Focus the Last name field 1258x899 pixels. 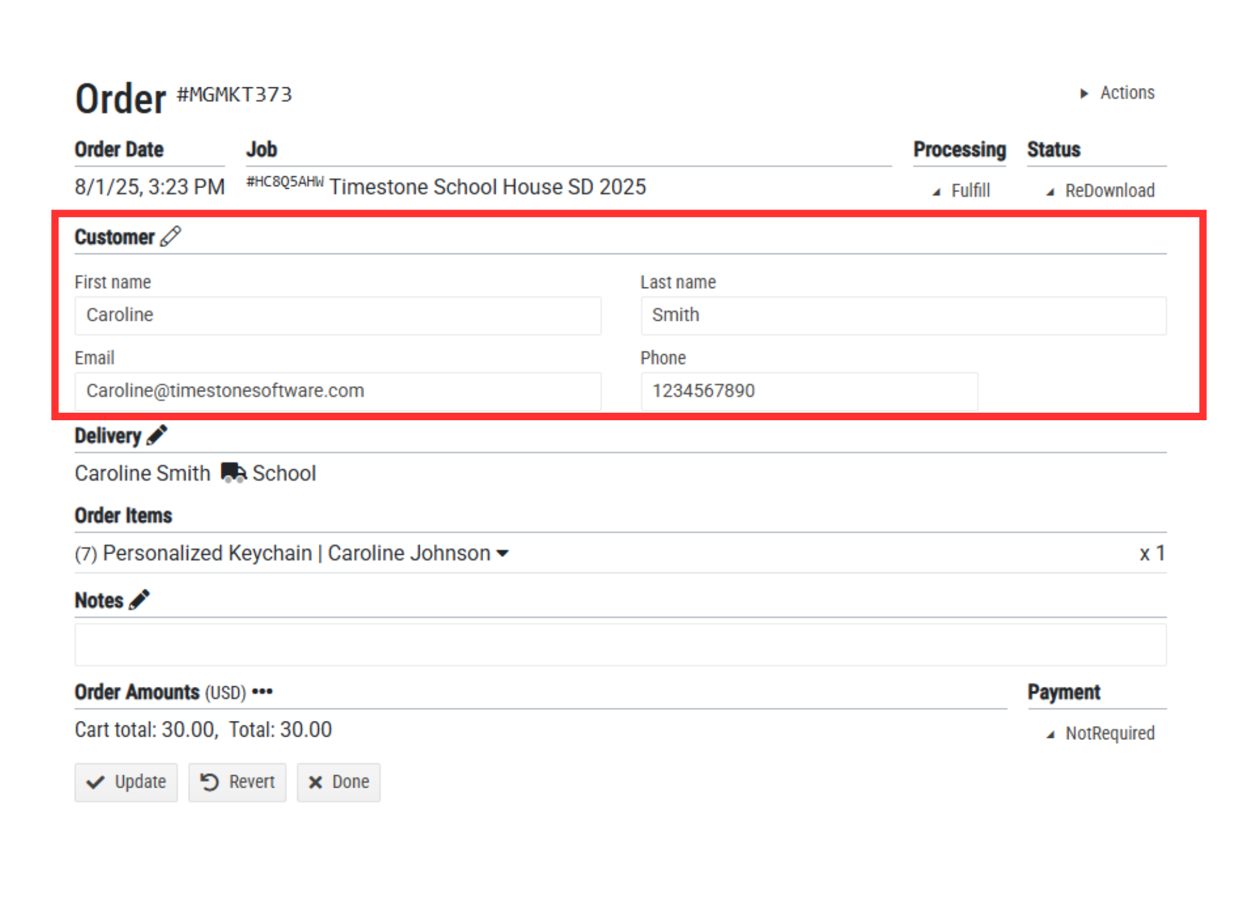pyautogui.click(x=903, y=315)
